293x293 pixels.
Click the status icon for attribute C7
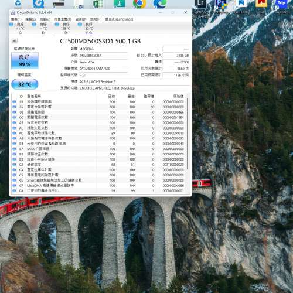coord(14,185)
